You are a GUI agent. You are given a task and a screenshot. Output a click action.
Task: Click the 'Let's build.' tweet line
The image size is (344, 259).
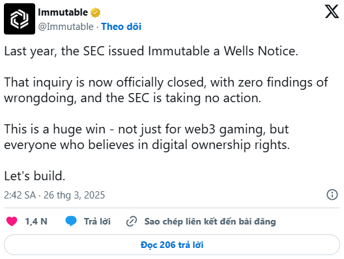click(x=35, y=176)
